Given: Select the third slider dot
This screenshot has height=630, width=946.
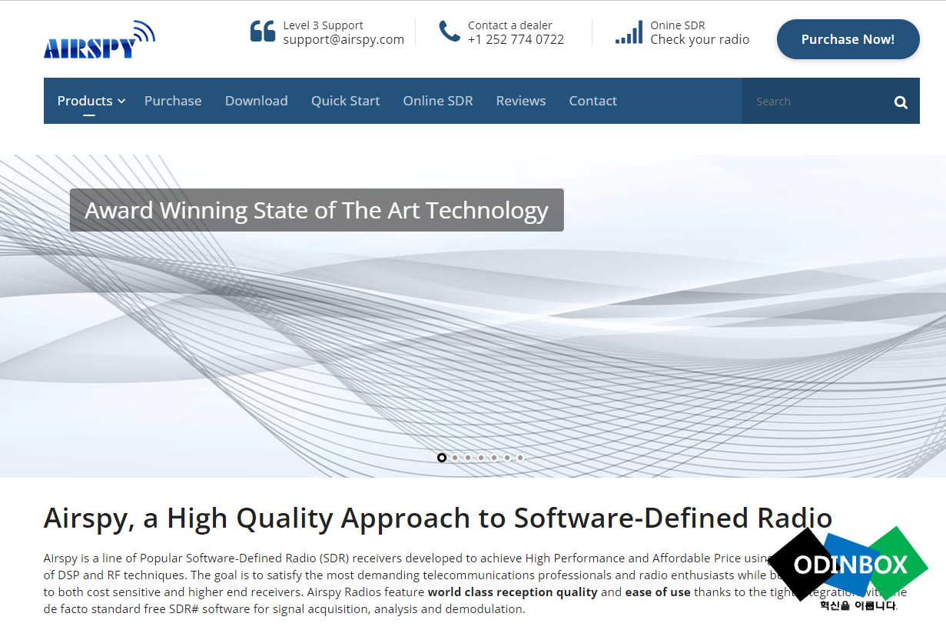Looking at the screenshot, I should (x=468, y=458).
